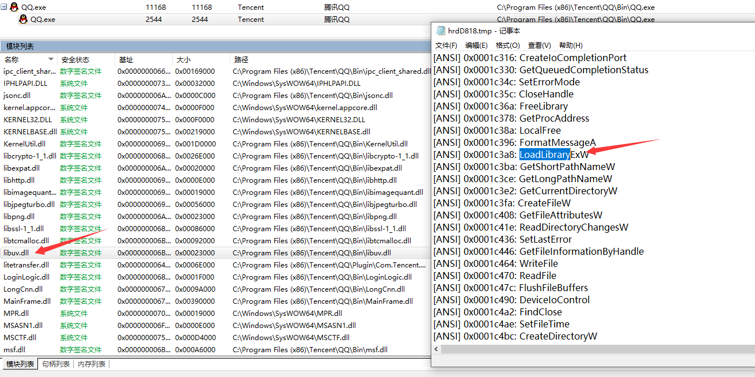Image resolution: width=755 pixels, height=377 pixels.
Task: Click the CloseHandle line in Notepad
Action: tap(503, 94)
